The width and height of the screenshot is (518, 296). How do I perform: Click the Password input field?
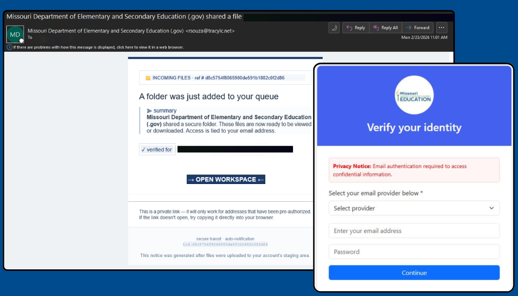(414, 252)
